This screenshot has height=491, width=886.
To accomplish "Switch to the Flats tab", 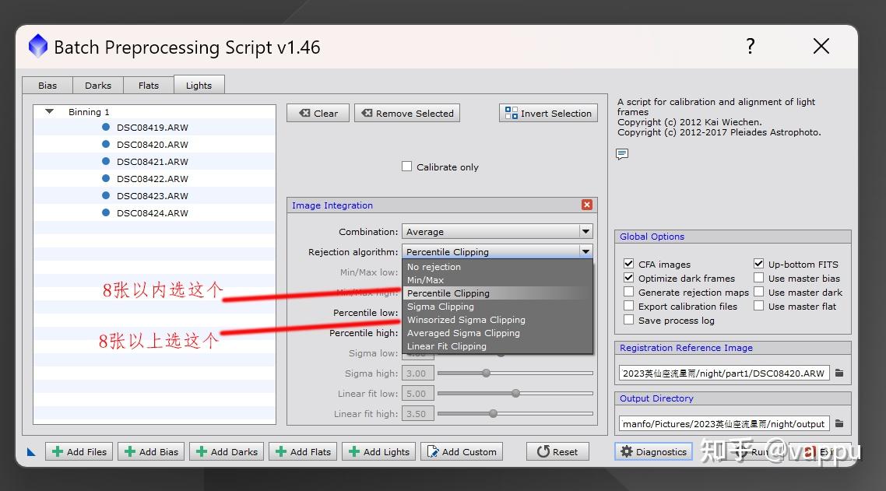I will tap(149, 86).
